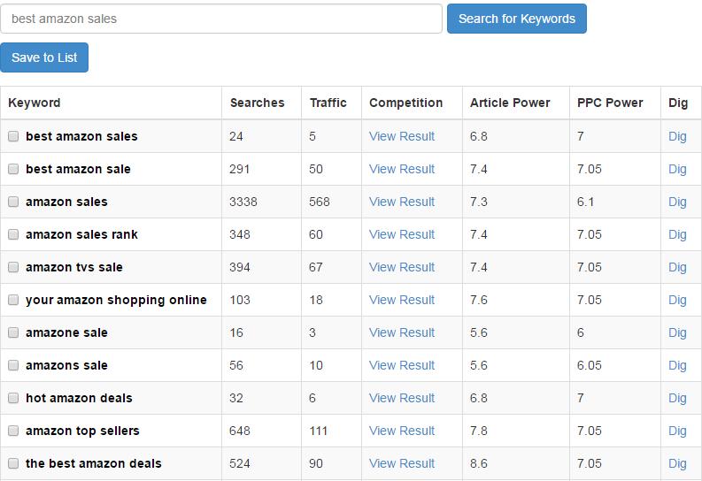Click Dig for 'best amazon sales'
The width and height of the screenshot is (702, 481).
[677, 136]
